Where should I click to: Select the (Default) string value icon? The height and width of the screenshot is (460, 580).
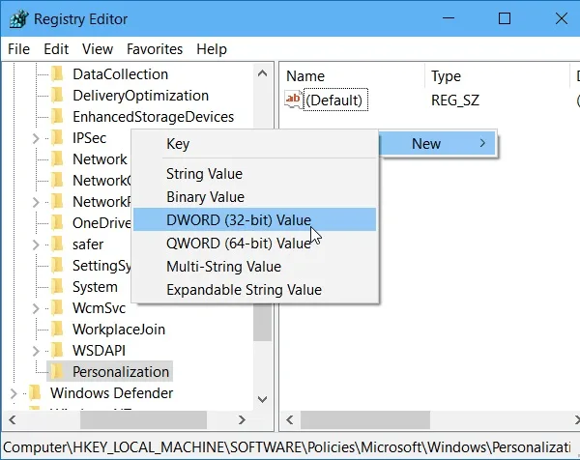[293, 100]
